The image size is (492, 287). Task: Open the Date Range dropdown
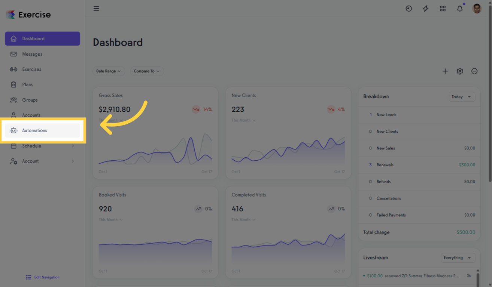109,71
